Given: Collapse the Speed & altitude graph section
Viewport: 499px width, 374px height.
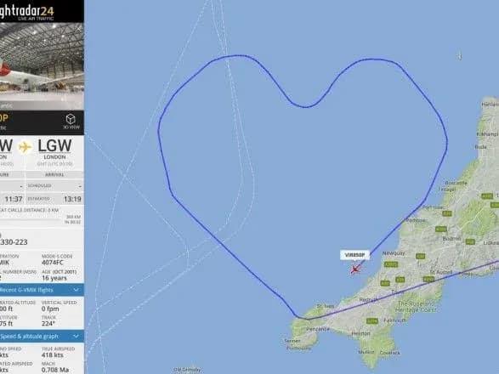Looking at the screenshot, I should pos(42,337).
